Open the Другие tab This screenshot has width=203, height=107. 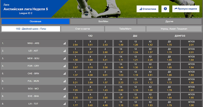[169, 21]
